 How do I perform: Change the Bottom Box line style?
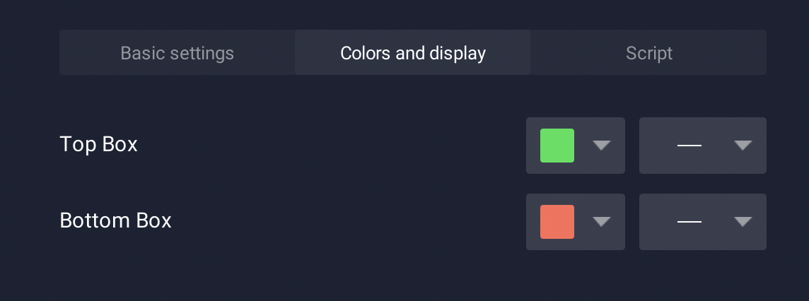click(703, 222)
